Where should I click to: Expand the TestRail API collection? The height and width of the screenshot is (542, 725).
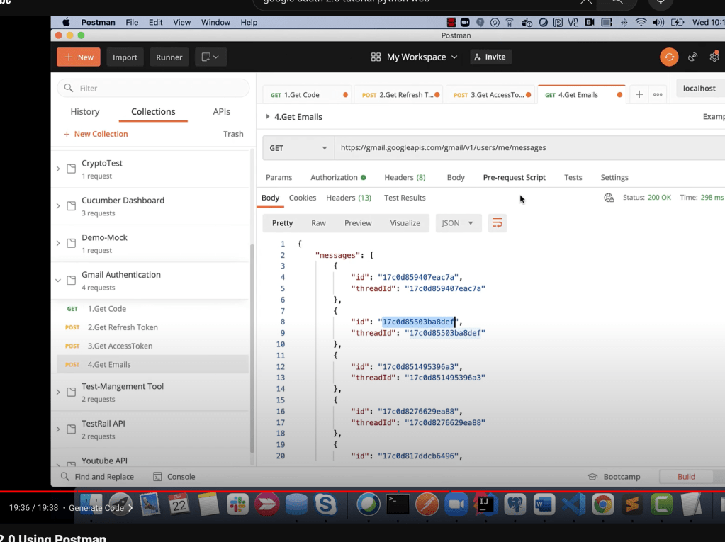point(58,429)
